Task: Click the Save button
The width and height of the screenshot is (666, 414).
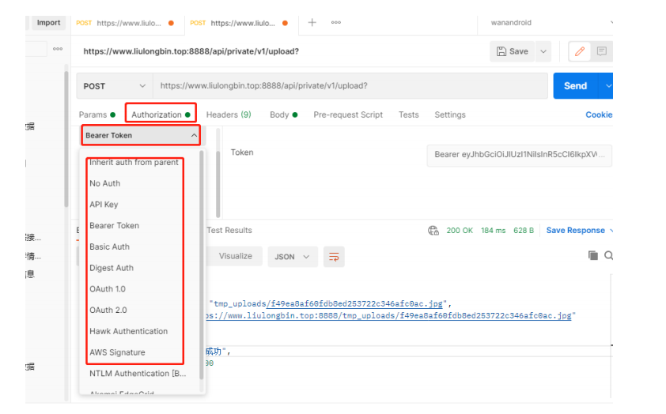Action: (513, 51)
